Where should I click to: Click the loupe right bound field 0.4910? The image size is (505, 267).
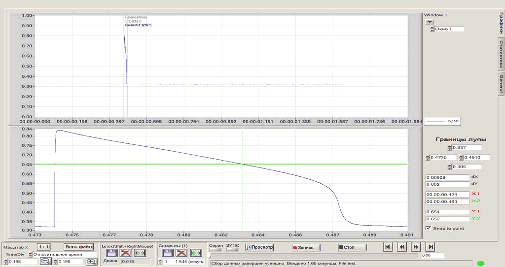click(x=477, y=158)
